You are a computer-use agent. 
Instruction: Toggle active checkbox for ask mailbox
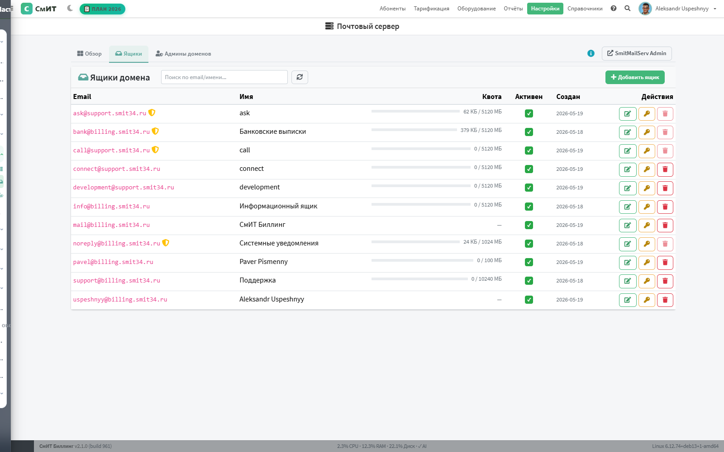[x=529, y=113]
